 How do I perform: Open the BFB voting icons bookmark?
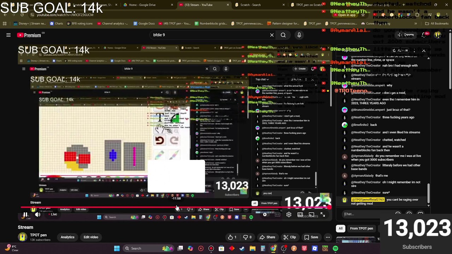pyautogui.click(x=79, y=24)
